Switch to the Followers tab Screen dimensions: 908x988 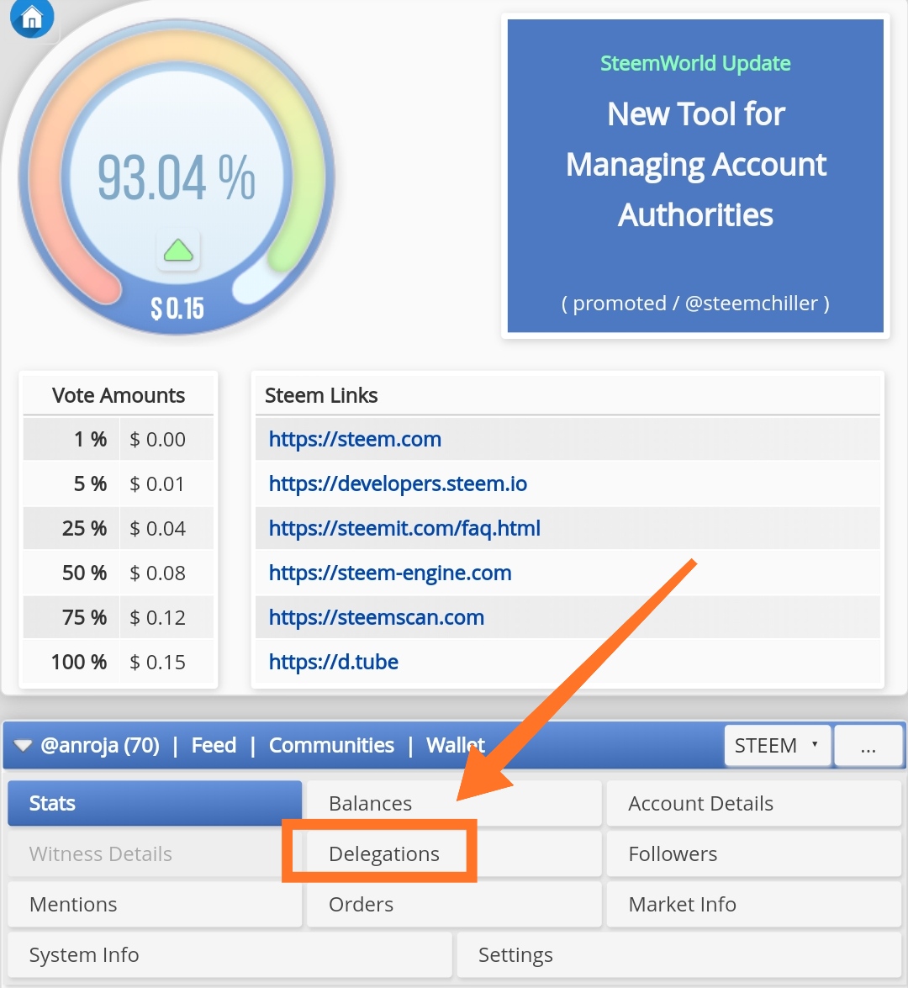pos(753,853)
